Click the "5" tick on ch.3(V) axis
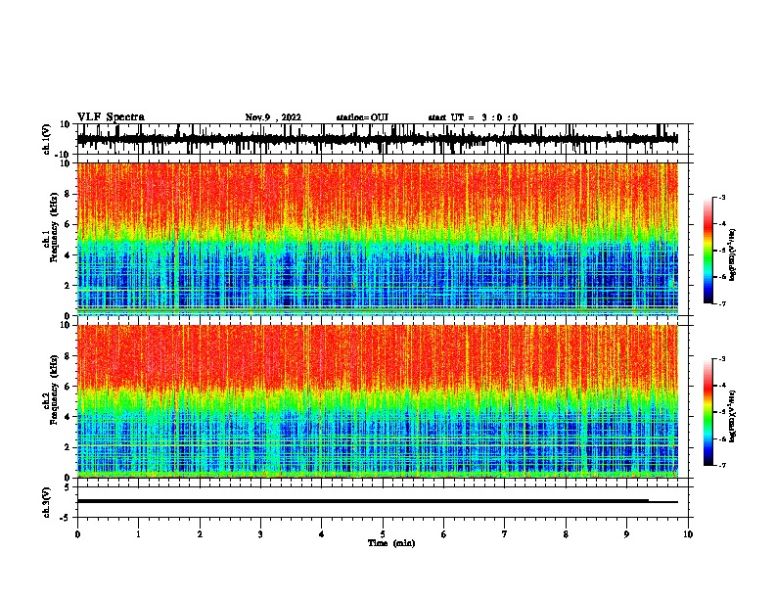 point(68,487)
